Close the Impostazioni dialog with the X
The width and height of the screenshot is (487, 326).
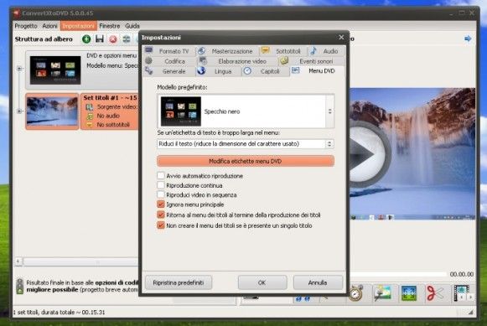tap(341, 37)
